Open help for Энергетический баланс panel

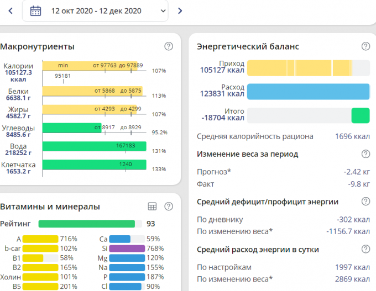[x=365, y=46]
